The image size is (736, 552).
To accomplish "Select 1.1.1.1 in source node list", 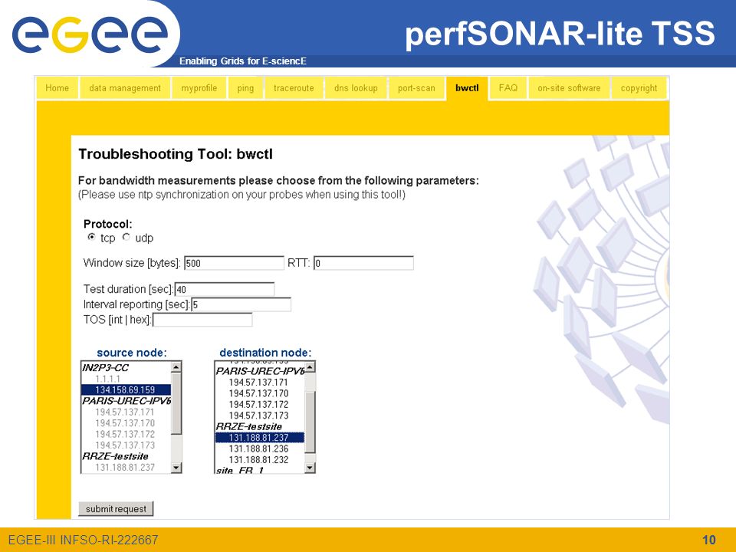I will point(126,379).
